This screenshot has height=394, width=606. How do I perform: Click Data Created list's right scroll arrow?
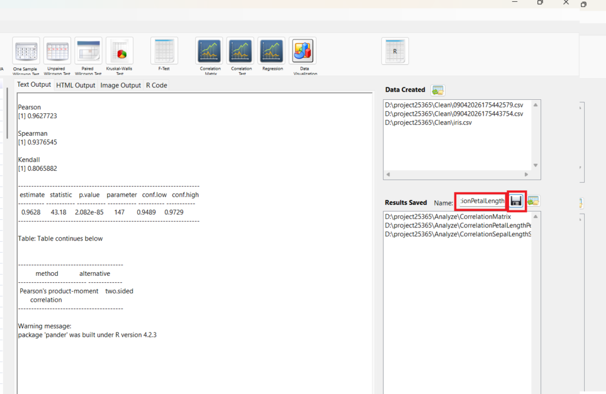(x=526, y=175)
